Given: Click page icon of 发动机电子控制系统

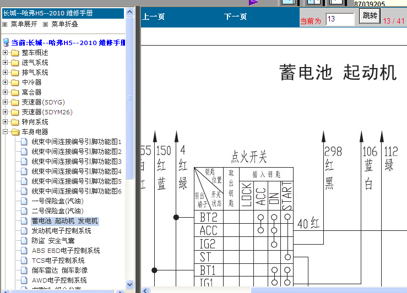Looking at the screenshot, I should [24, 230].
